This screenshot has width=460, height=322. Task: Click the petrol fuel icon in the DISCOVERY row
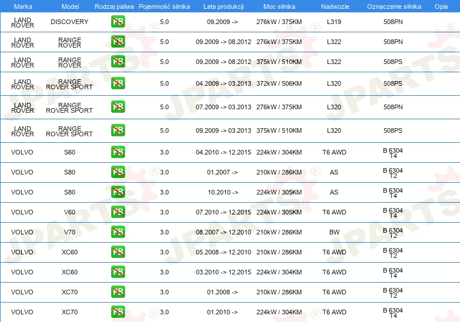[118, 22]
